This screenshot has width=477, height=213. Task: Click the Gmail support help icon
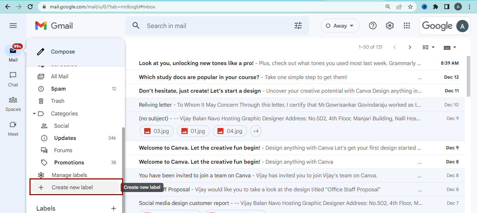coord(373,26)
